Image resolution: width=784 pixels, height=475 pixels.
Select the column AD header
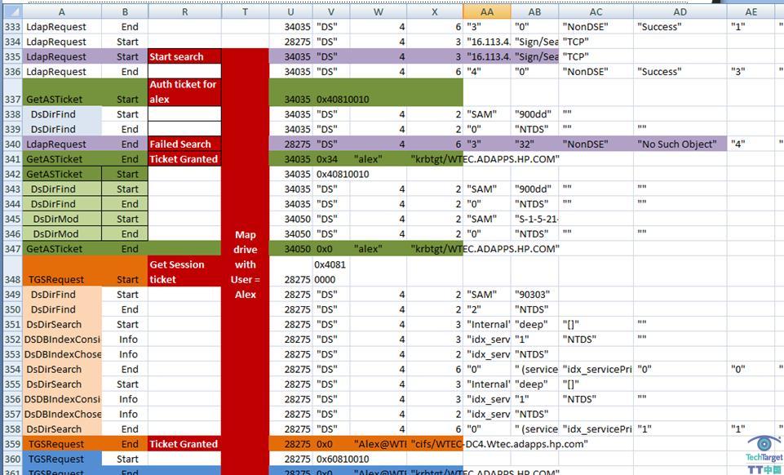[x=680, y=11]
